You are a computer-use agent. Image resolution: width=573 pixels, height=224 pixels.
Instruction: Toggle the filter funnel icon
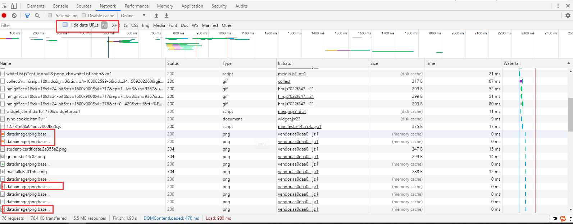pyautogui.click(x=27, y=15)
